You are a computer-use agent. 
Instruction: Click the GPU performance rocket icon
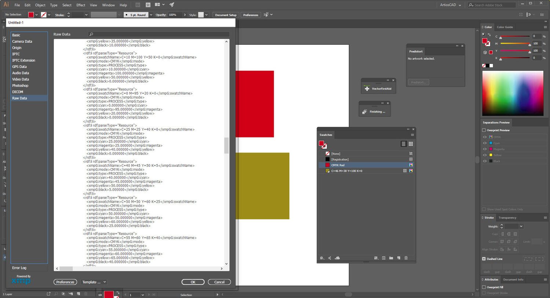[172, 5]
